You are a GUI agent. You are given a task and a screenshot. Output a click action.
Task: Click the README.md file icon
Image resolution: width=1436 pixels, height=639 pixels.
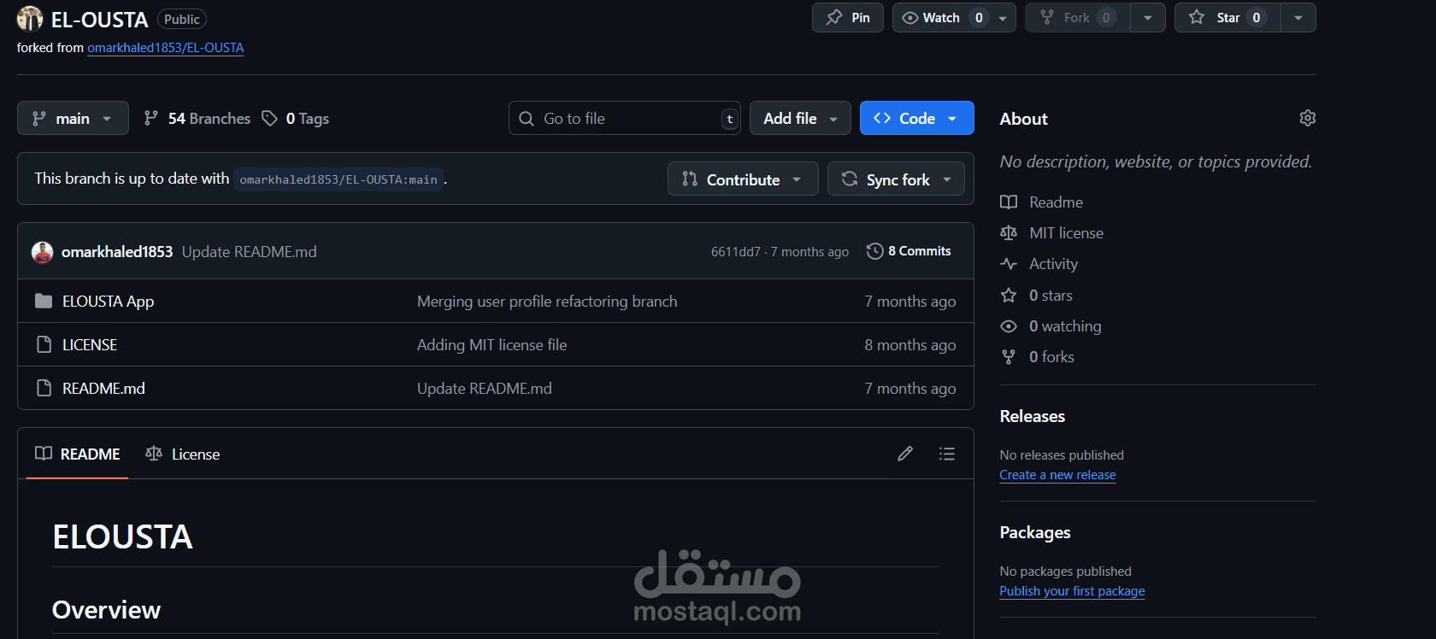tap(44, 388)
